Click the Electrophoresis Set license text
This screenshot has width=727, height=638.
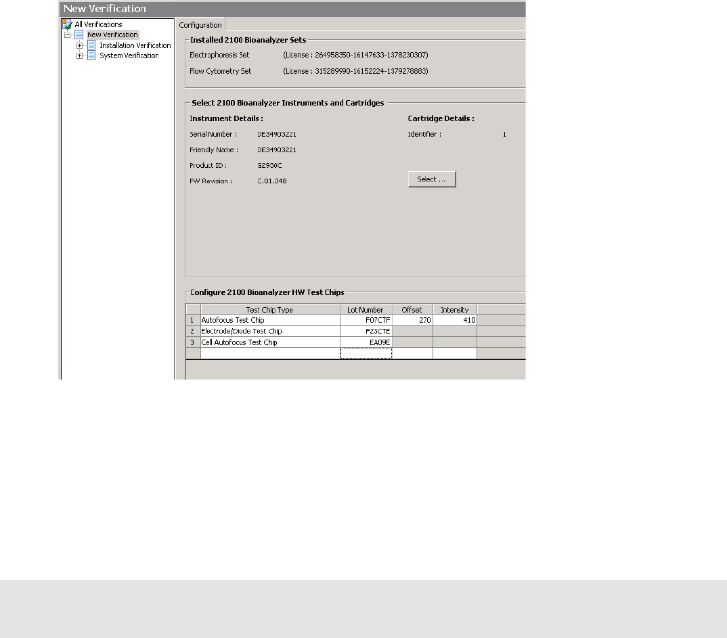pos(355,55)
